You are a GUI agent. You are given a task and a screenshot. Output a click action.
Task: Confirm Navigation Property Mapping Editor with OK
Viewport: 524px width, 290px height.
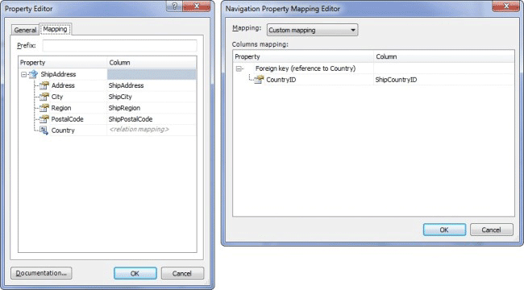444,230
